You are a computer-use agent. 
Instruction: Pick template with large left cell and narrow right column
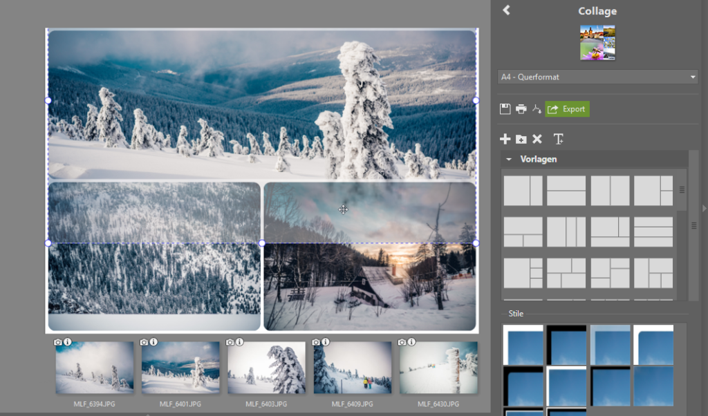coord(523,191)
